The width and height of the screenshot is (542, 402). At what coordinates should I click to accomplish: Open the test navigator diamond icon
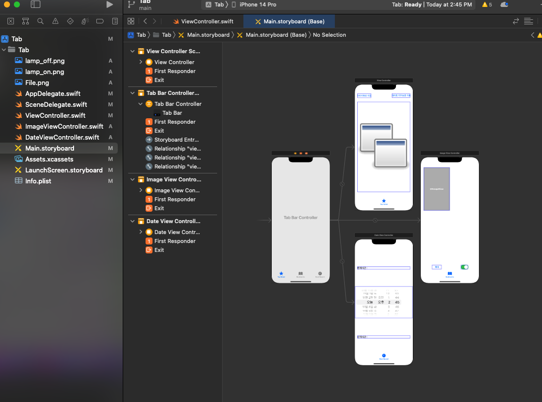70,21
